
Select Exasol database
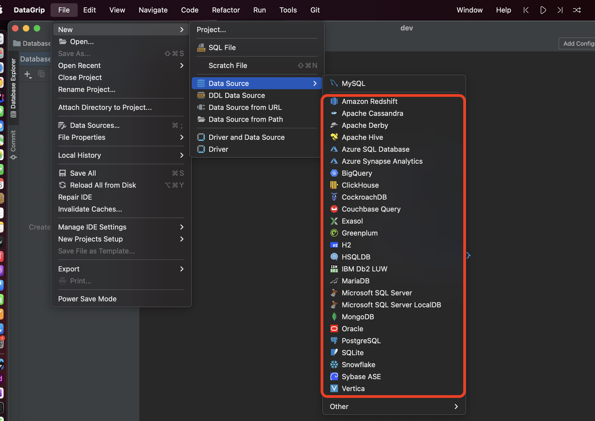coord(394,221)
